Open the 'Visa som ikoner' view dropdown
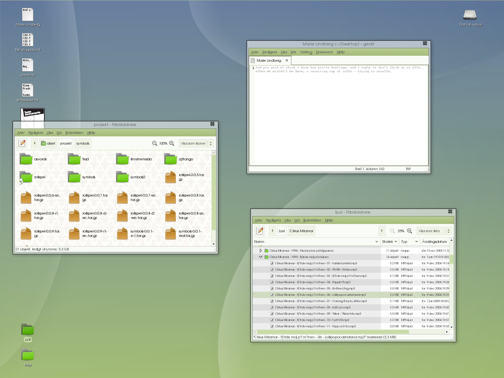 (x=197, y=143)
